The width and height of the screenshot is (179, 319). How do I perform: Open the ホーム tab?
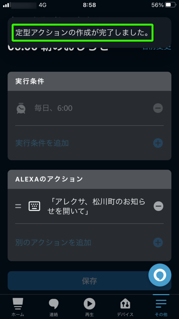coord(18,307)
